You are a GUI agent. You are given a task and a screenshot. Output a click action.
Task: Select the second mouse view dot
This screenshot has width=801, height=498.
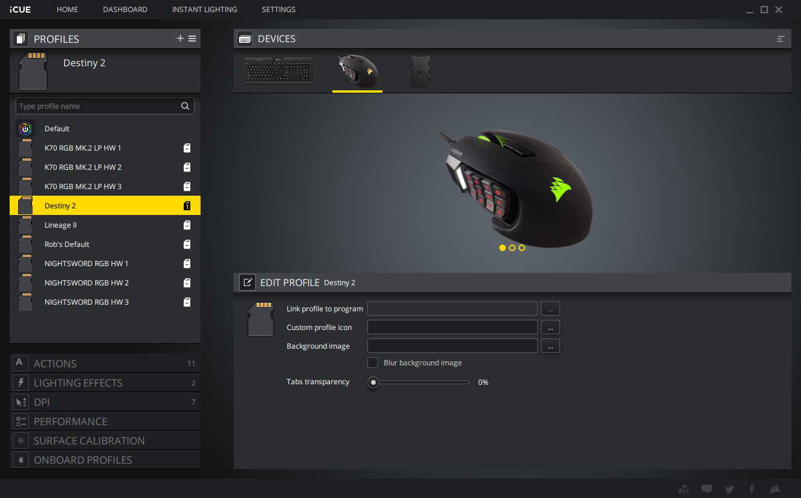512,247
